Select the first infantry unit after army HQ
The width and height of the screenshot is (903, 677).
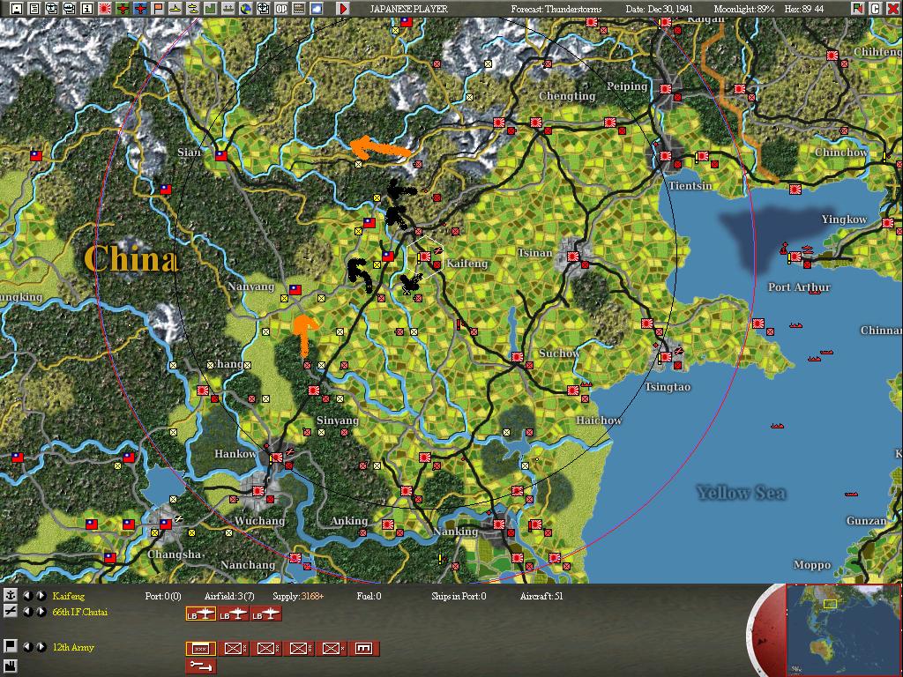point(233,648)
